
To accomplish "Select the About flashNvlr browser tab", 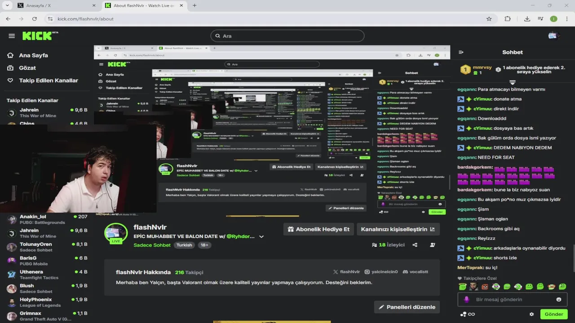I will click(143, 5).
